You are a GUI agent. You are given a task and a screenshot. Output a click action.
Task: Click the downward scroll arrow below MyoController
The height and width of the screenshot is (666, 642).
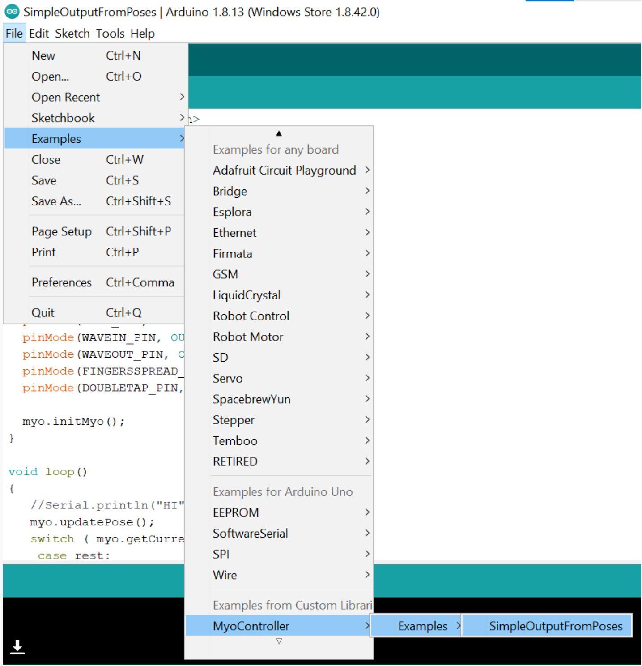tap(279, 641)
